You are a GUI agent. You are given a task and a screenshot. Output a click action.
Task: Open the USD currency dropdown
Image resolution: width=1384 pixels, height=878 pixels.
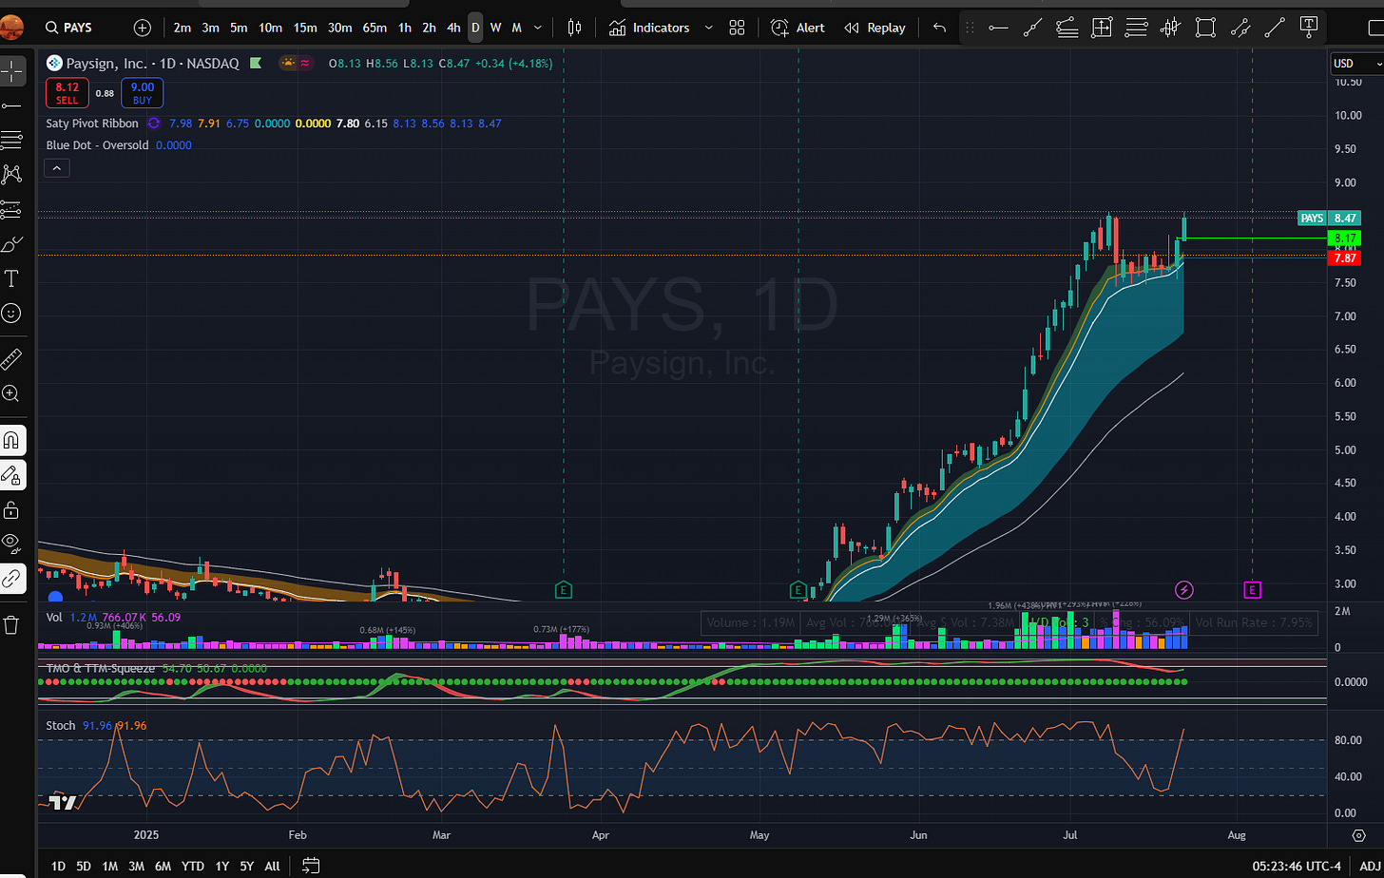pyautogui.click(x=1355, y=64)
